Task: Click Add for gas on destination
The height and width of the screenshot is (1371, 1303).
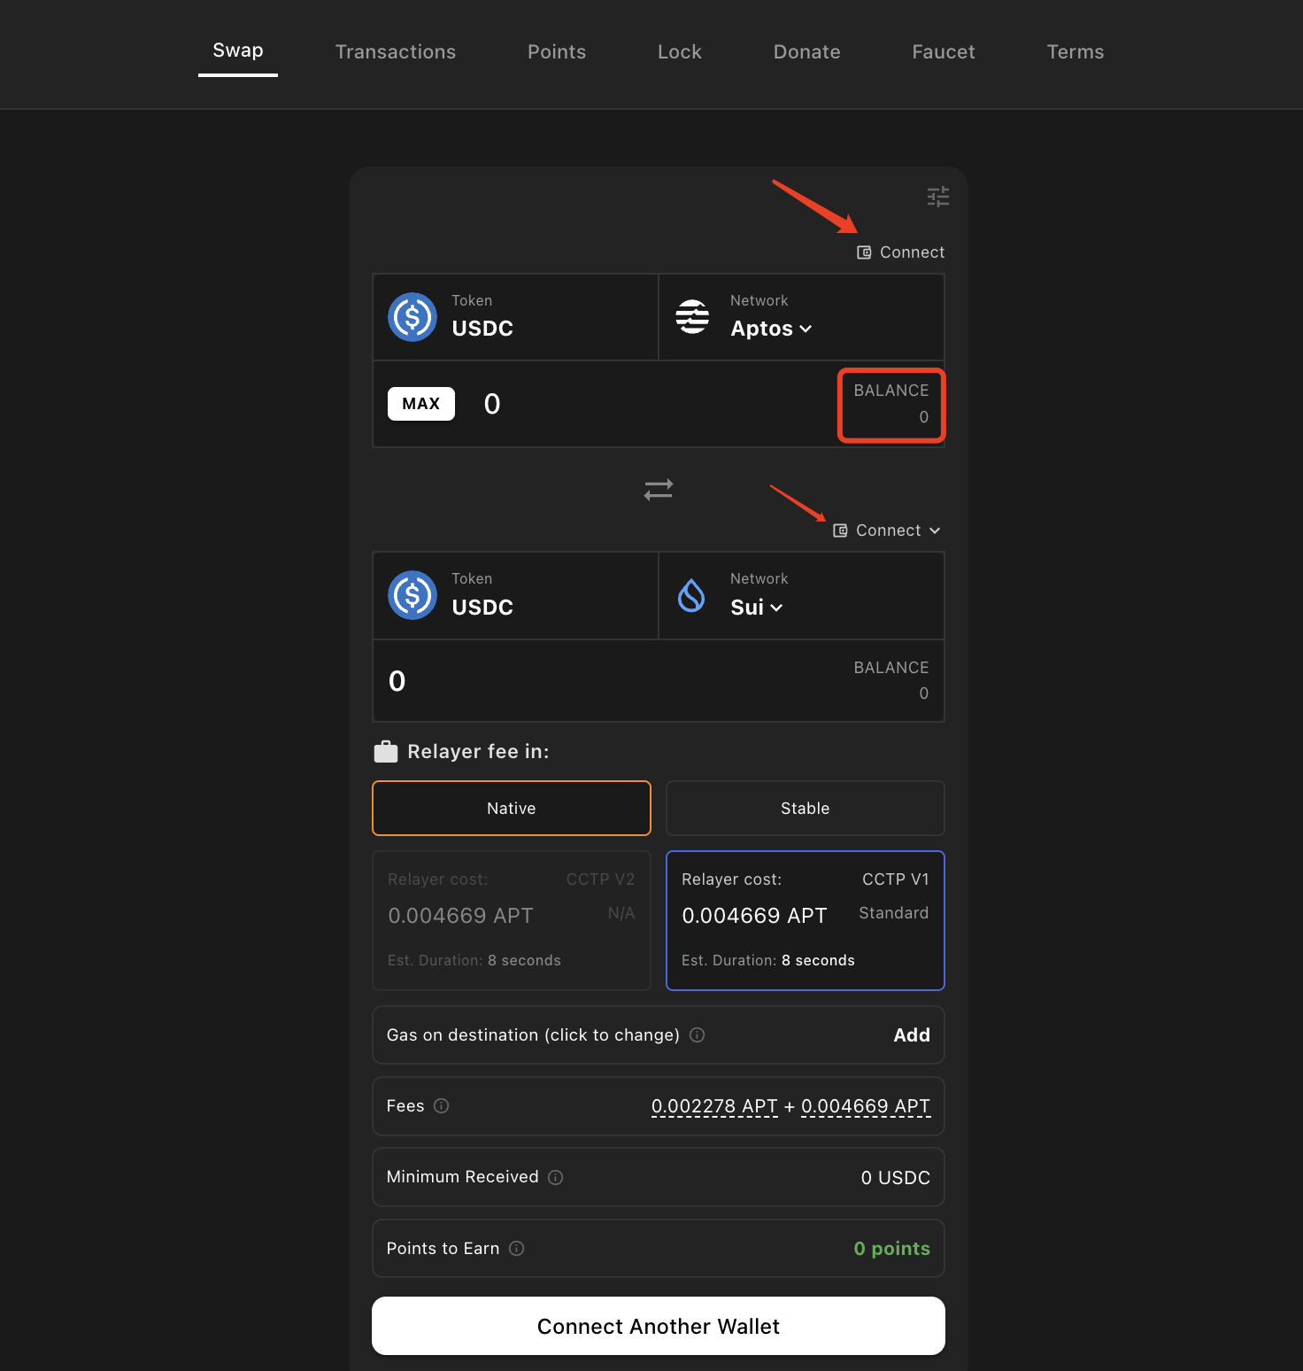Action: click(912, 1034)
